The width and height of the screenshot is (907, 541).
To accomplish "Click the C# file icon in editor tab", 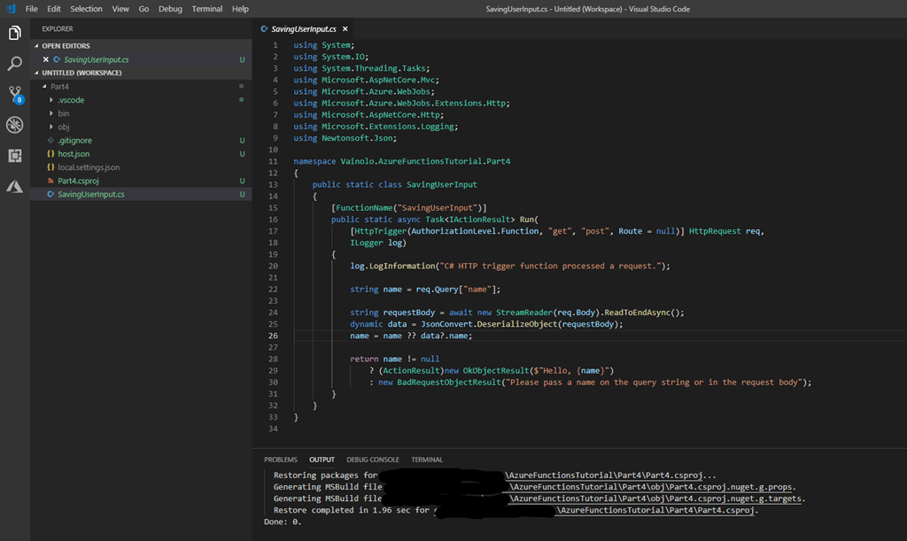I will point(264,29).
